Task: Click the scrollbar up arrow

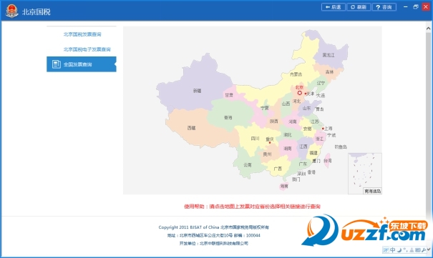Action: click(x=428, y=29)
